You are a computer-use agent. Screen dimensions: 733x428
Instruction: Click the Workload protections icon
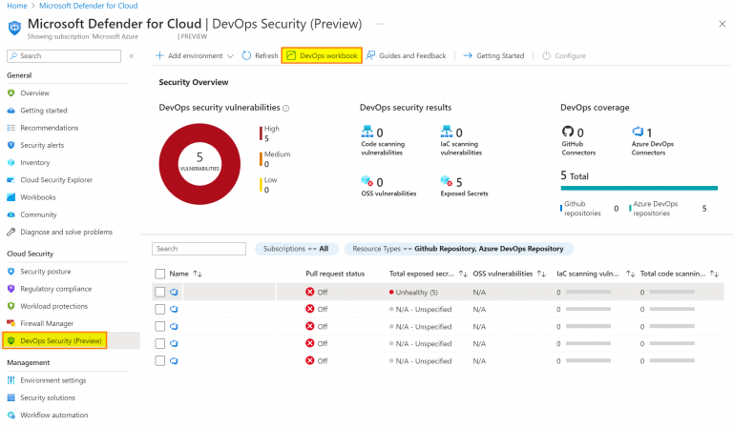[11, 306]
